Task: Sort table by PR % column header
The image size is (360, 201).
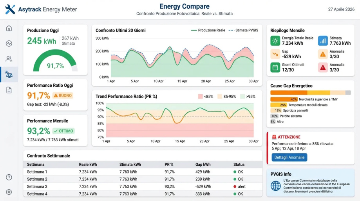Action: coord(169,164)
